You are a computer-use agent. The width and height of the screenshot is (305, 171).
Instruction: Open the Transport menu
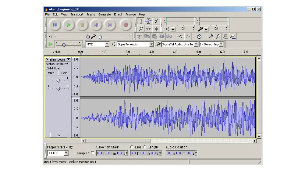pyautogui.click(x=77, y=15)
